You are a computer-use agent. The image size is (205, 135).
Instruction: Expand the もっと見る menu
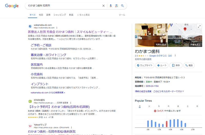coord(84,15)
